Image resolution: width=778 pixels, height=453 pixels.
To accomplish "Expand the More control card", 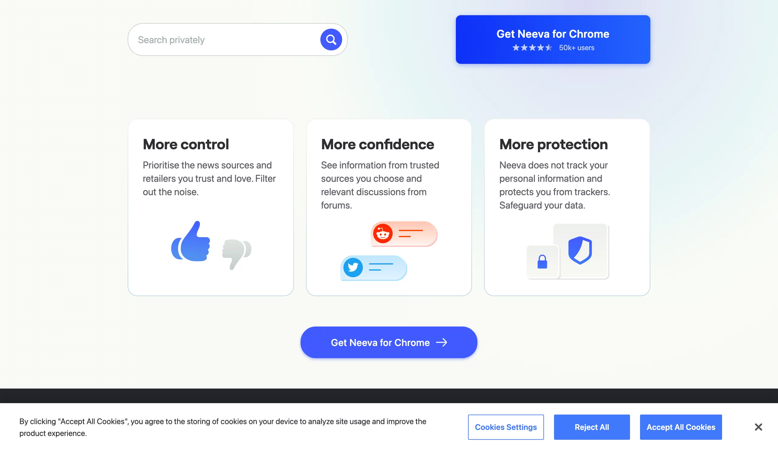I will pyautogui.click(x=210, y=207).
